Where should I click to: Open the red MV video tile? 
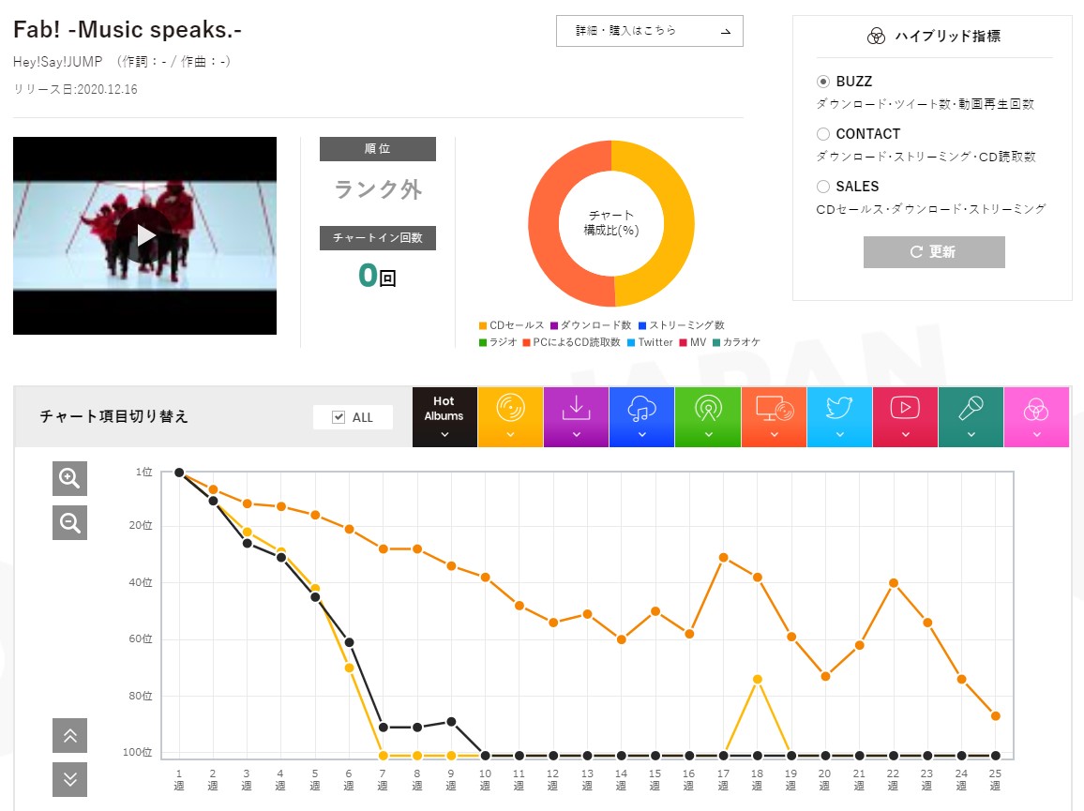pos(905,417)
